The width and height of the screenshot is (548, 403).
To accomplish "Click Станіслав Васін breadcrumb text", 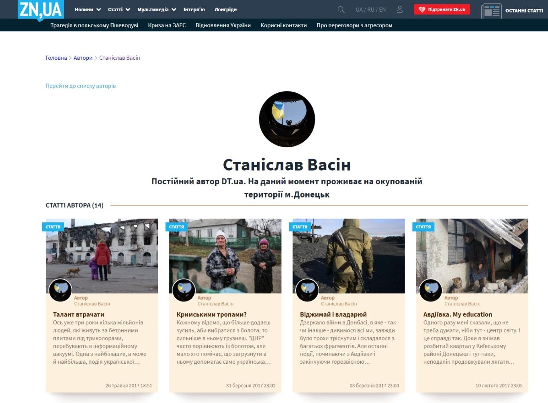I will pos(120,58).
